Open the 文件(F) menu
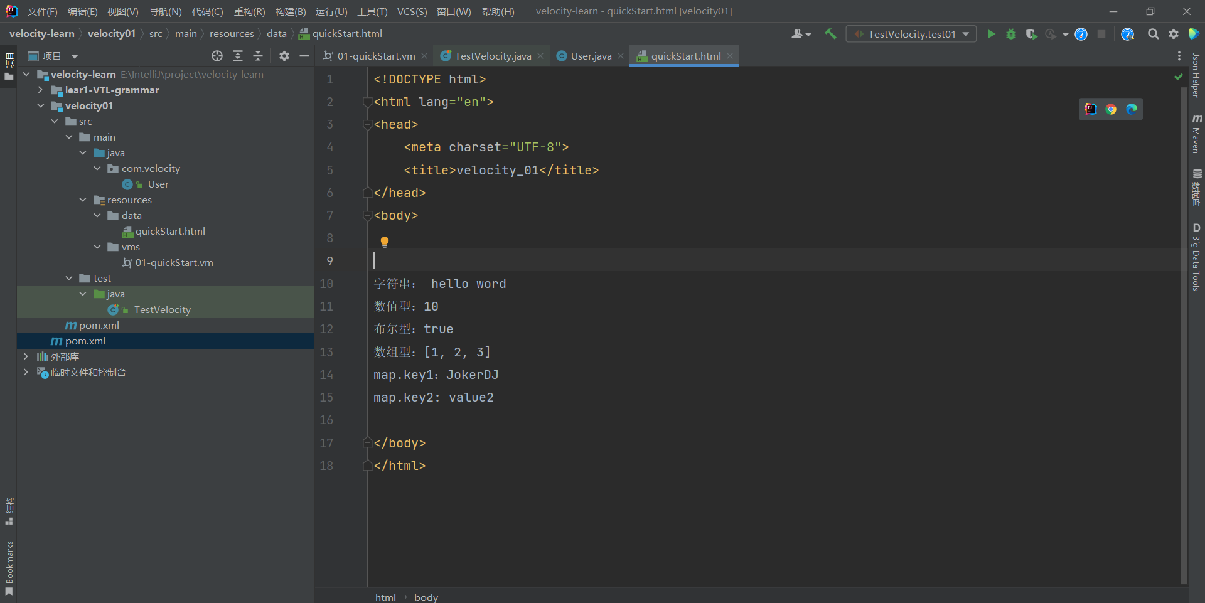This screenshot has height=603, width=1205. [43, 11]
